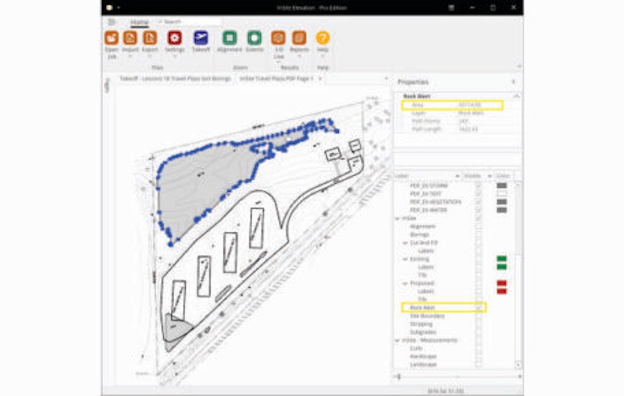The width and height of the screenshot is (624, 396).
Task: Toggle the PDF_EX-TEXT layer visibility checkbox
Action: pyautogui.click(x=477, y=193)
